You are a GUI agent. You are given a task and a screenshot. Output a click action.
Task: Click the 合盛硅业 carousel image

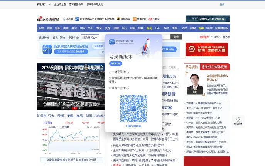[71, 87]
